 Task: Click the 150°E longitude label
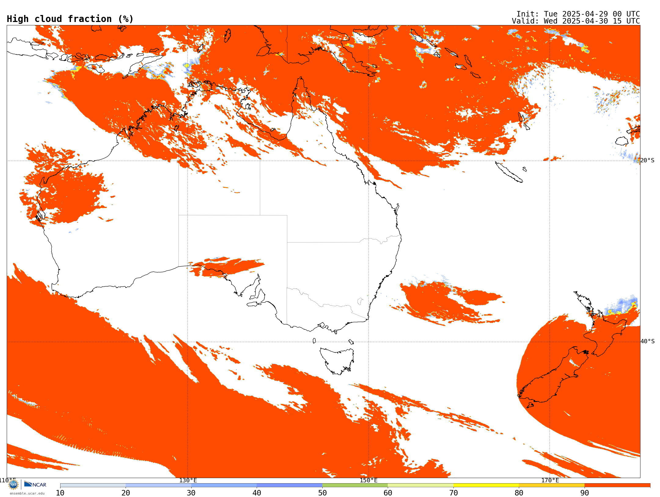pyautogui.click(x=369, y=480)
